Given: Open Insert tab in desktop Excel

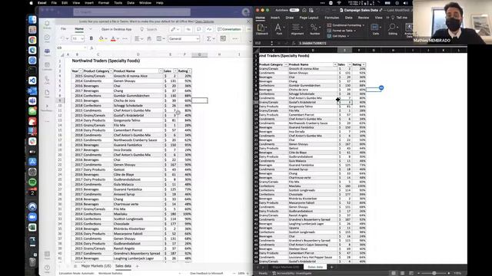Looking at the screenshot, I should click(275, 18).
